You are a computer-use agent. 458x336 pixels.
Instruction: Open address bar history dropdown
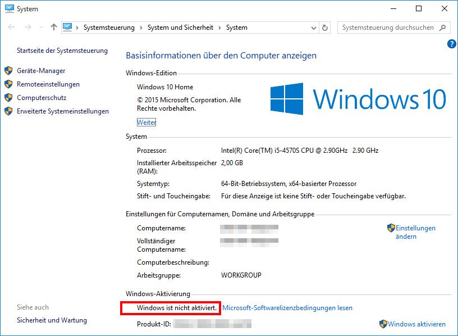click(x=314, y=28)
